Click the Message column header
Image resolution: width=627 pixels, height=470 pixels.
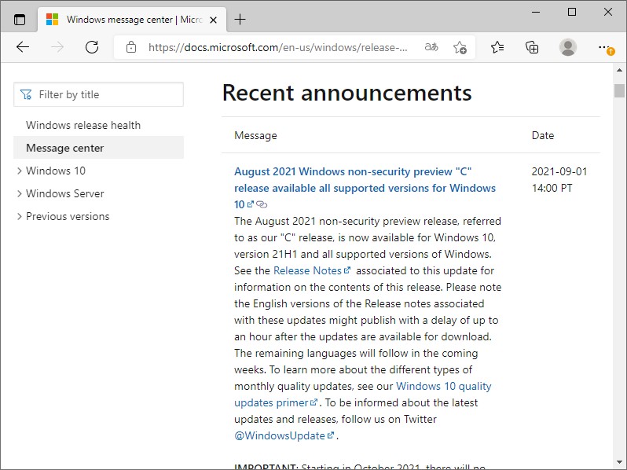(x=255, y=136)
